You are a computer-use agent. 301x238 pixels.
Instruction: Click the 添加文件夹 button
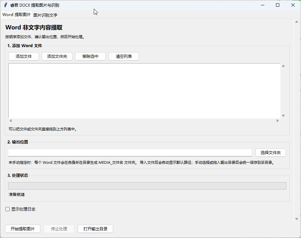pyautogui.click(x=57, y=56)
